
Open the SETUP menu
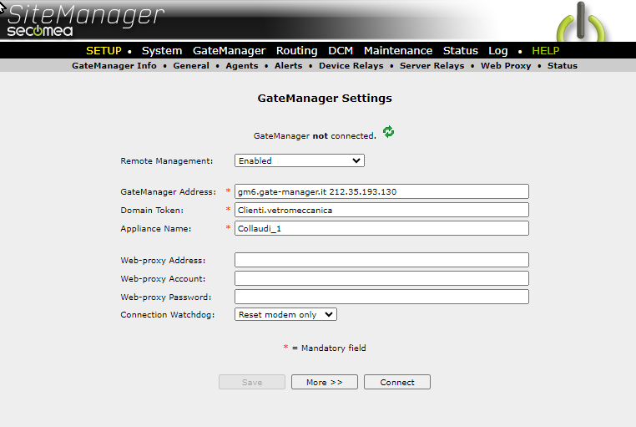103,51
